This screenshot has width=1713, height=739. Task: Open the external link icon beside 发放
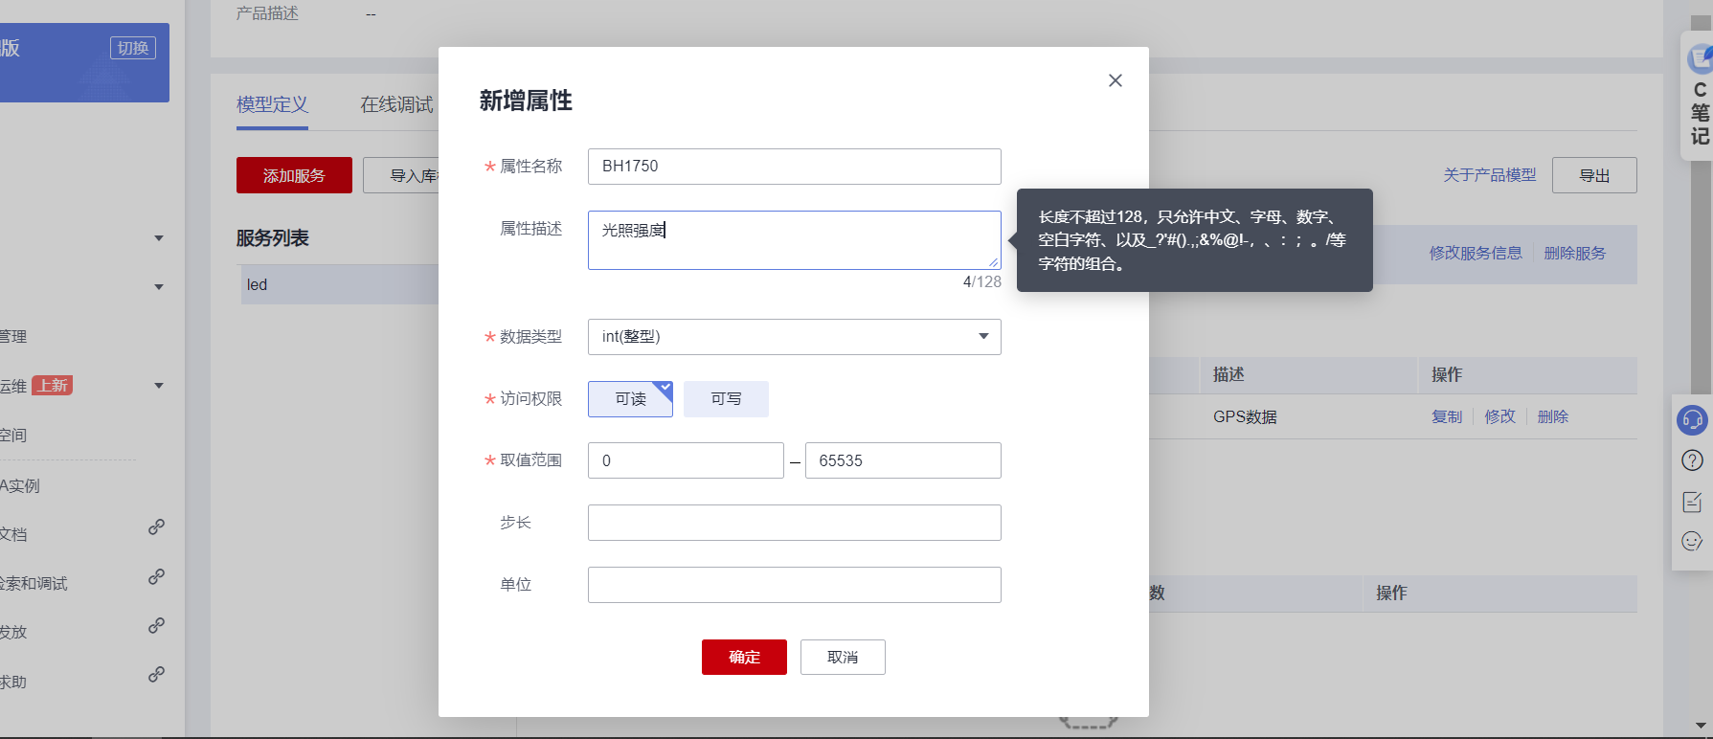point(156,626)
